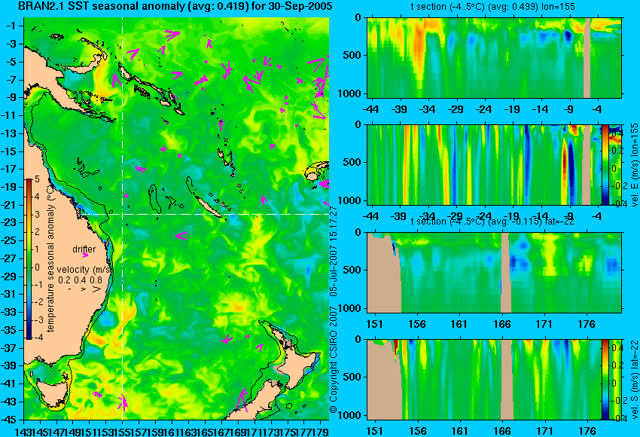
Task: Click the 'velocity (m/s)' legend label
Action: 84,270
